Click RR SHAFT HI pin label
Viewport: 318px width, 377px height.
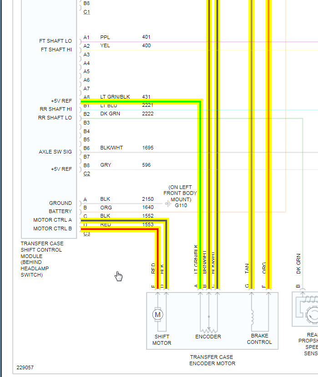pos(56,109)
